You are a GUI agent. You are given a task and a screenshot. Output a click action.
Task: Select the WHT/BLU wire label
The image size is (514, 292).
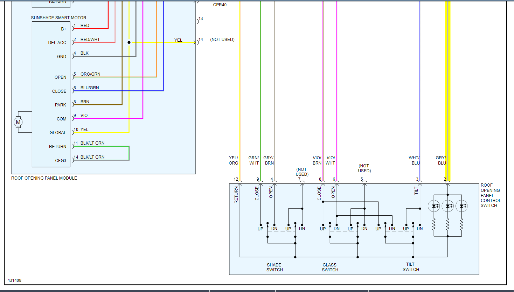(414, 160)
